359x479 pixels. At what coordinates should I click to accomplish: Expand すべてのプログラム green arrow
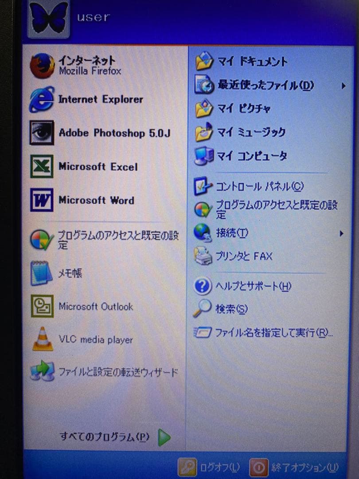pyautogui.click(x=164, y=437)
